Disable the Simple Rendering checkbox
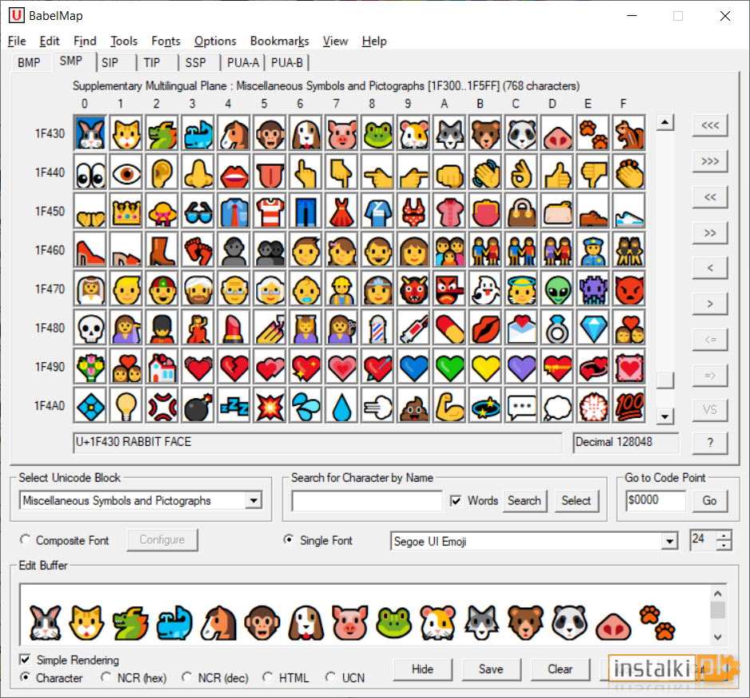Viewport: 750px width, 698px height. tap(25, 660)
